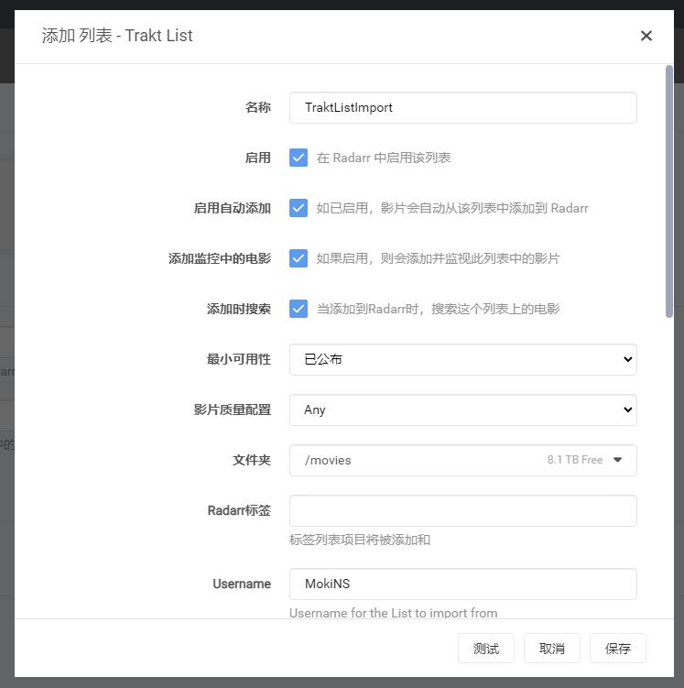Click the description 在 Radarr 中启用该列表
Screen dimensions: 684x688
click(x=384, y=158)
